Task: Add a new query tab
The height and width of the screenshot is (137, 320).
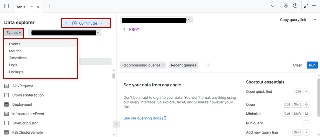Action: (x=50, y=6)
